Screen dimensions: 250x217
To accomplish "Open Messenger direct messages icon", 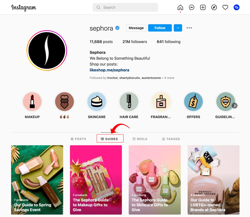I will (191, 7).
